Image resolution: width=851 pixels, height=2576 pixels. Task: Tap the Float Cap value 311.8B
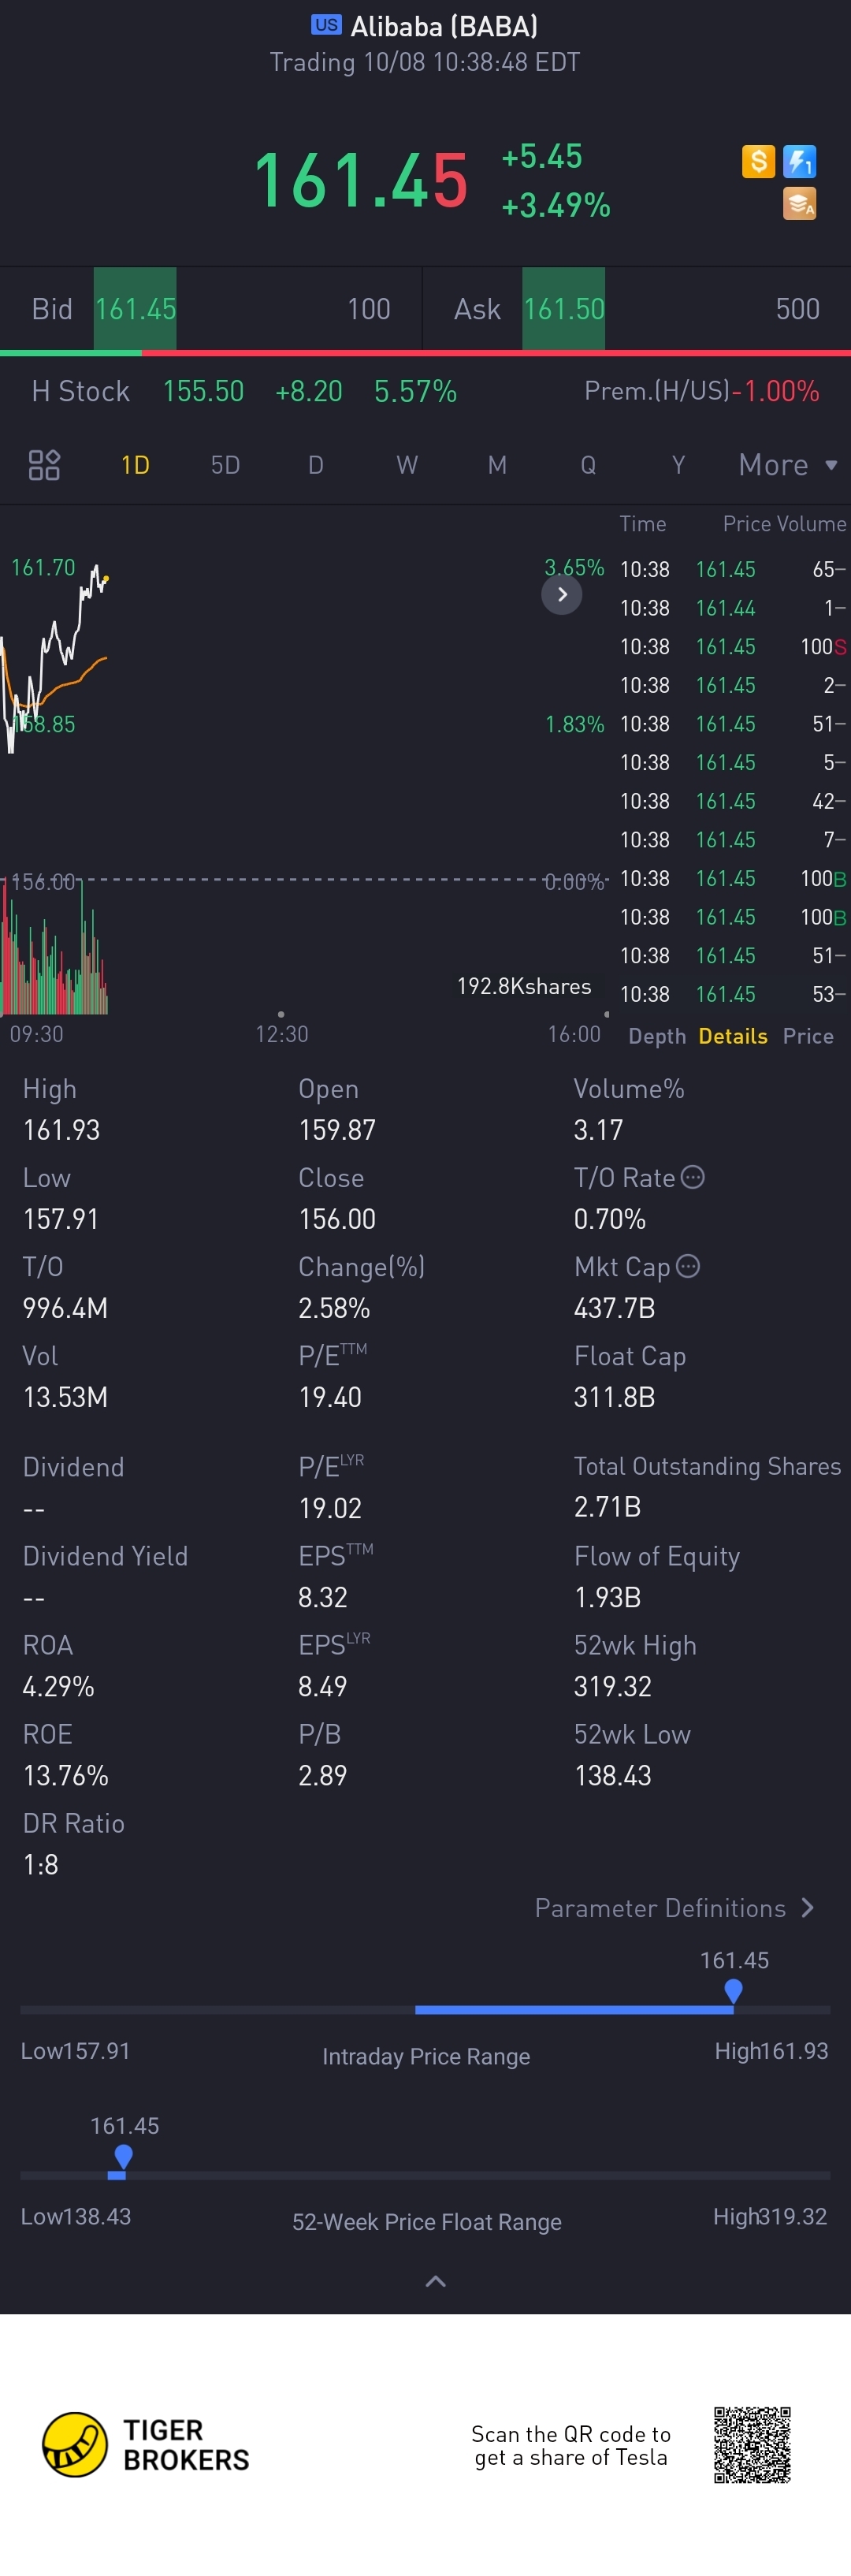614,1397
